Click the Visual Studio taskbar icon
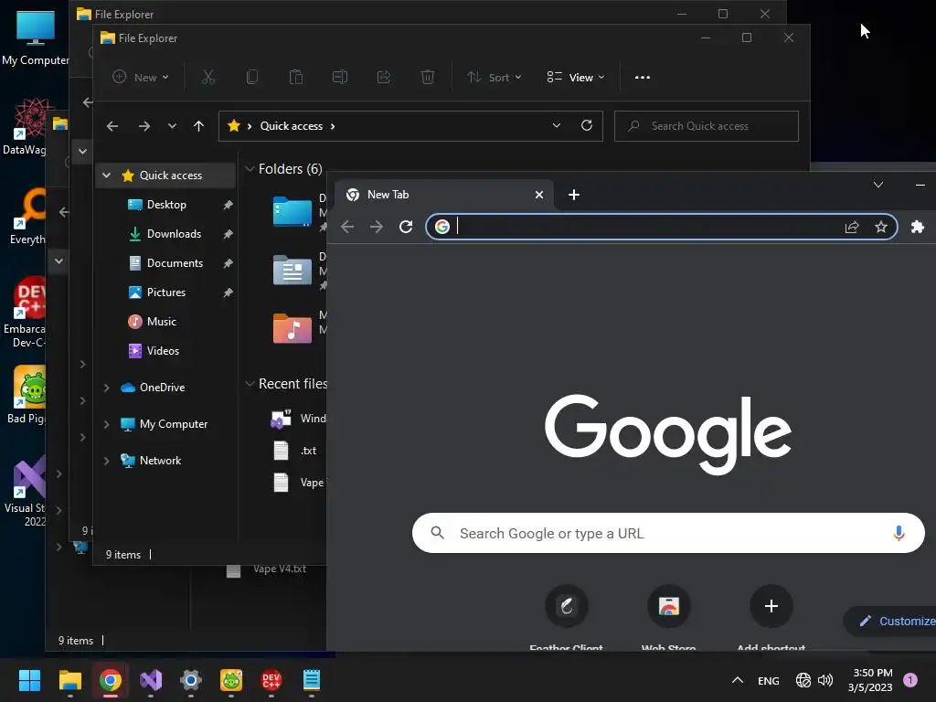 point(151,680)
